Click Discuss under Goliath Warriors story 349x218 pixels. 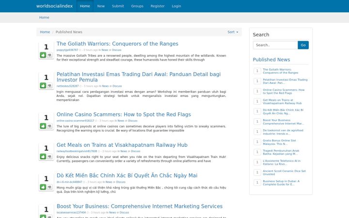click(117, 50)
